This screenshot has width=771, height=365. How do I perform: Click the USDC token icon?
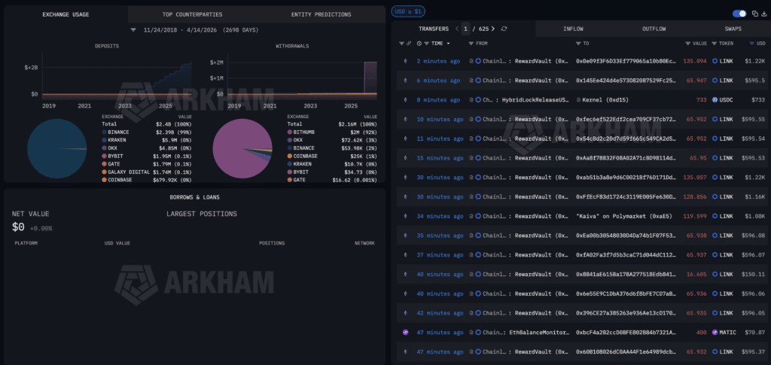[x=715, y=100]
